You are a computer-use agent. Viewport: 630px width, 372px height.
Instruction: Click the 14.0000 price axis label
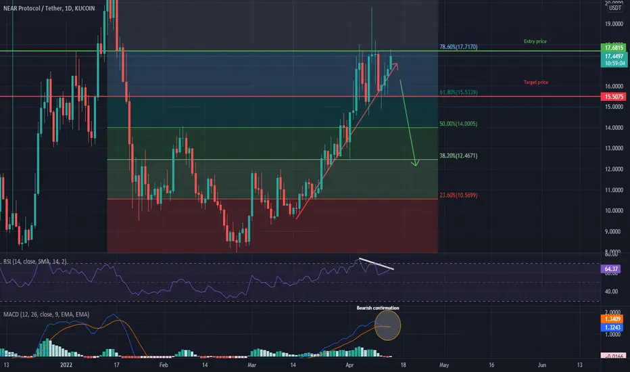click(614, 127)
